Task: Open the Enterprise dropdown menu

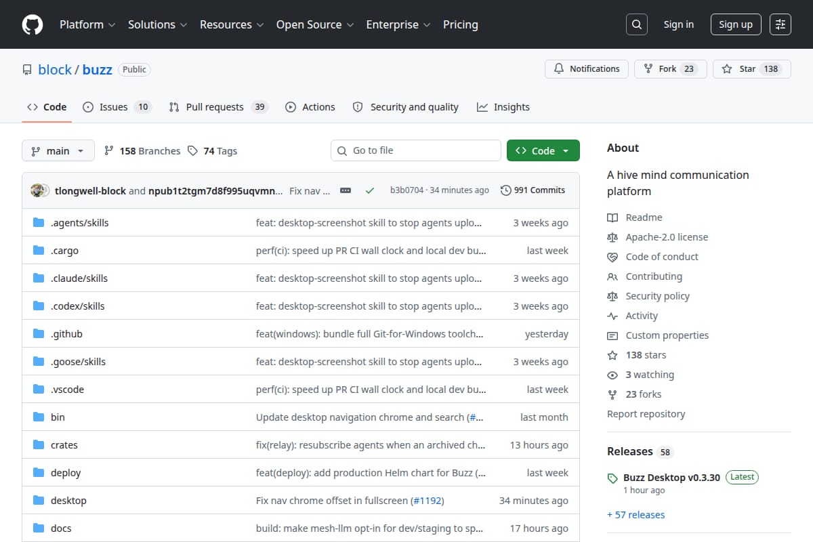Action: click(x=398, y=24)
